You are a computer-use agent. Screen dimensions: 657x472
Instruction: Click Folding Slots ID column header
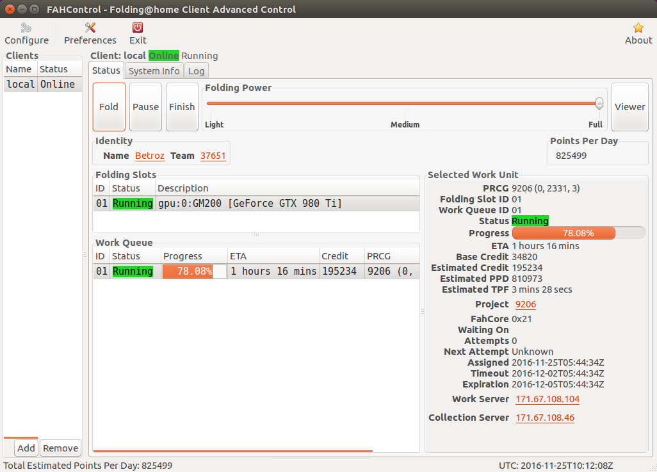point(101,188)
